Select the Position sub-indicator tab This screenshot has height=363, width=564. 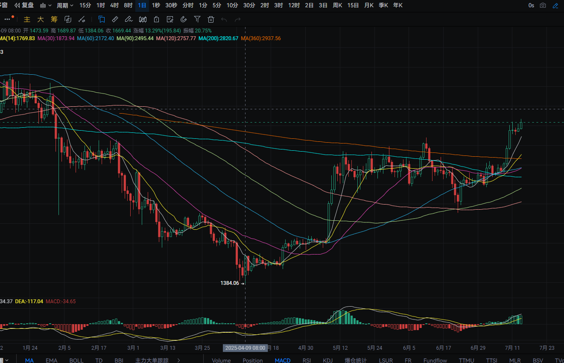coord(253,360)
